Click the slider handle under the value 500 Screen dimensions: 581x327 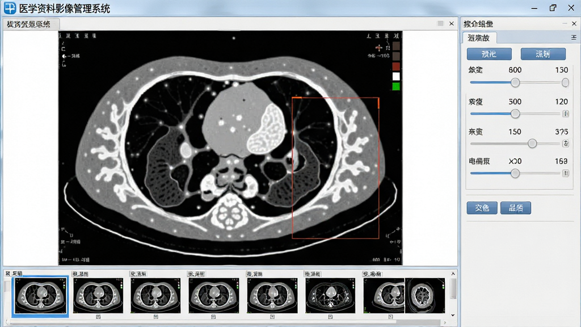coord(515,114)
